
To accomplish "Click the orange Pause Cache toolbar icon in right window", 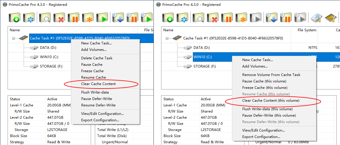I will pyautogui.click(x=227, y=18).
